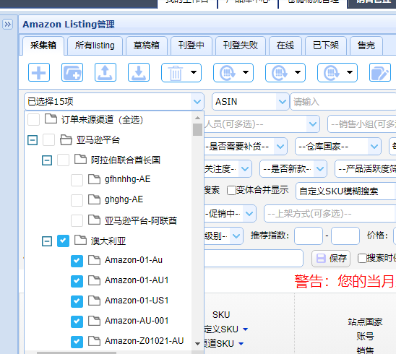Check the gfhnhhg-AE checkbox
Image resolution: width=396 pixels, height=354 pixels.
77,180
